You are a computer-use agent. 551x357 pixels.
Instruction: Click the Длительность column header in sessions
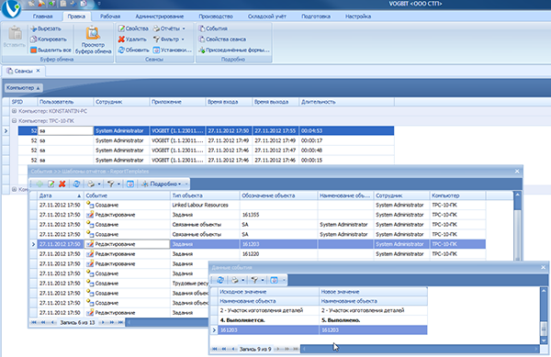[346, 102]
